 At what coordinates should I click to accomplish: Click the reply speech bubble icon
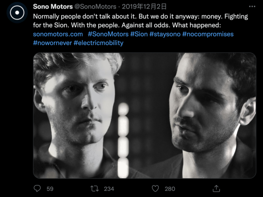37,188
